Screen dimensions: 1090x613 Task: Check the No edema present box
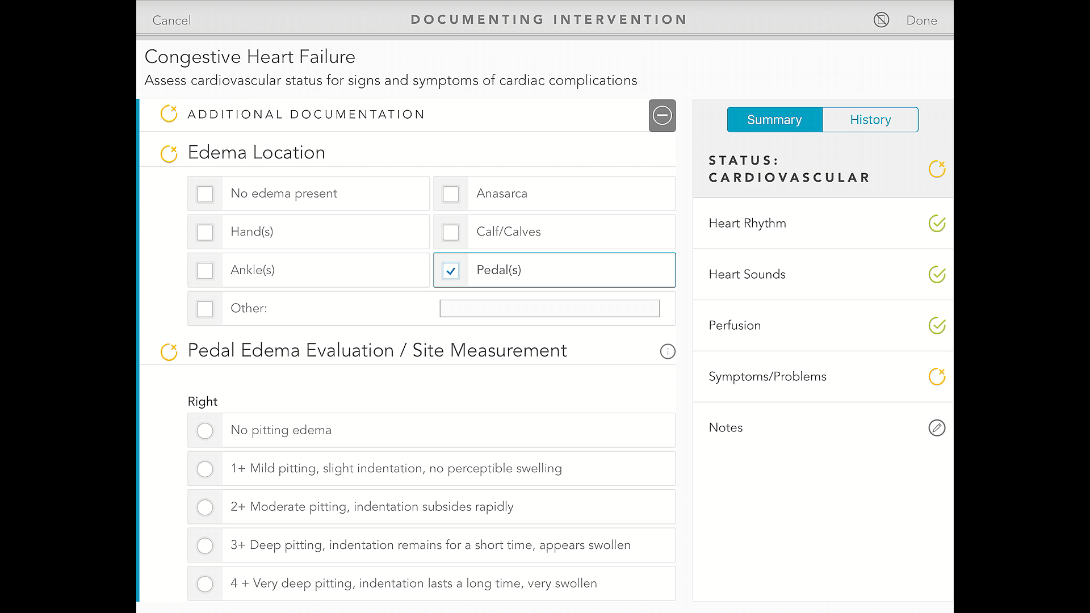205,194
